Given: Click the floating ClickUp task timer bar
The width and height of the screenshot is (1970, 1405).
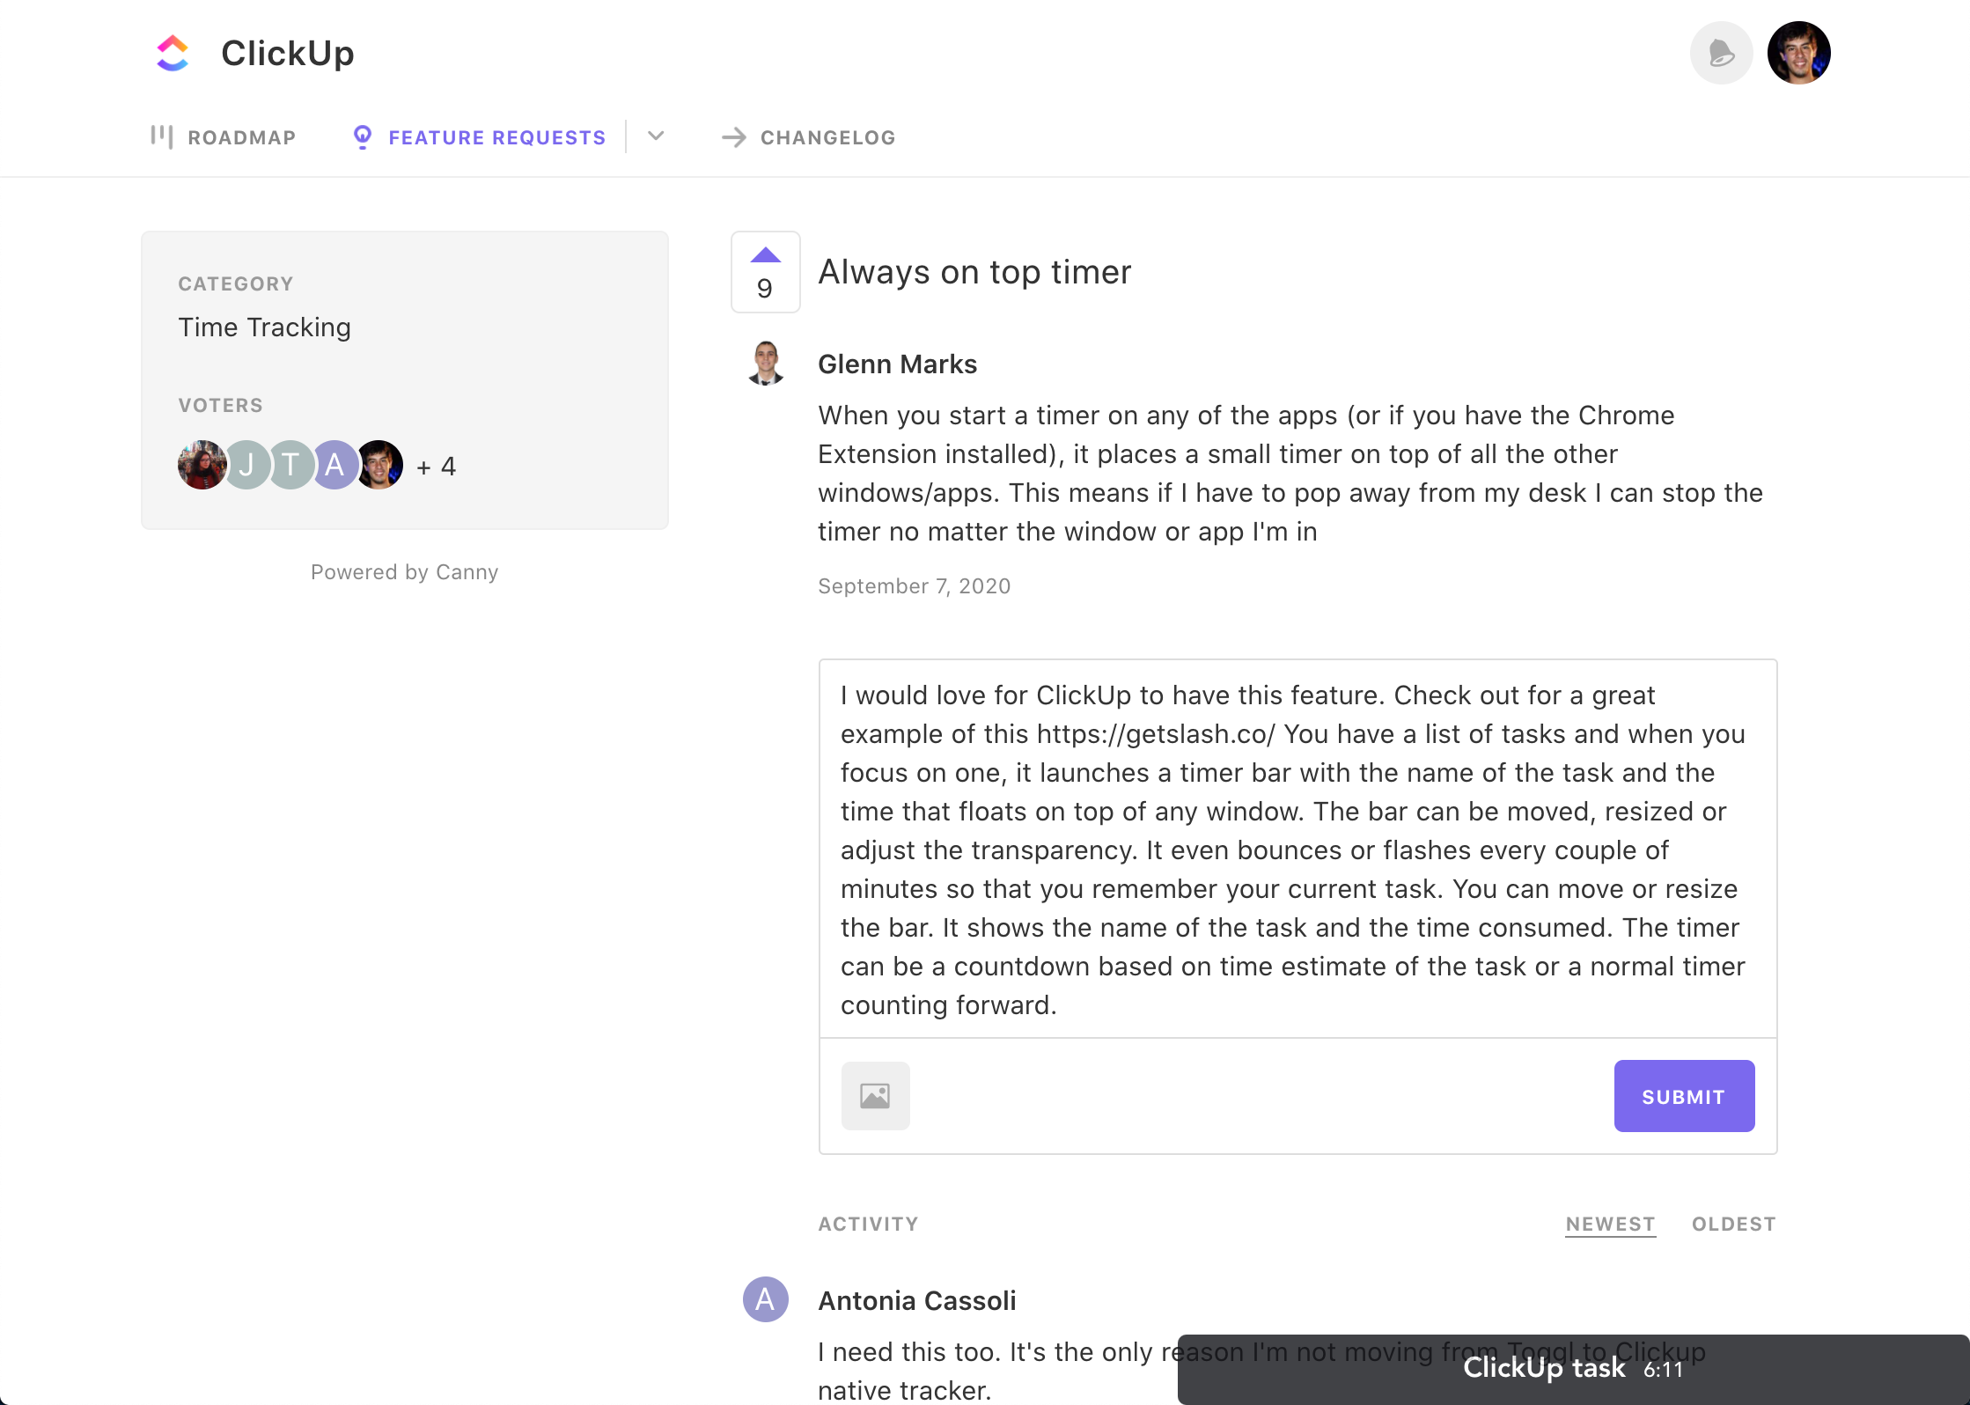Looking at the screenshot, I should (x=1572, y=1369).
